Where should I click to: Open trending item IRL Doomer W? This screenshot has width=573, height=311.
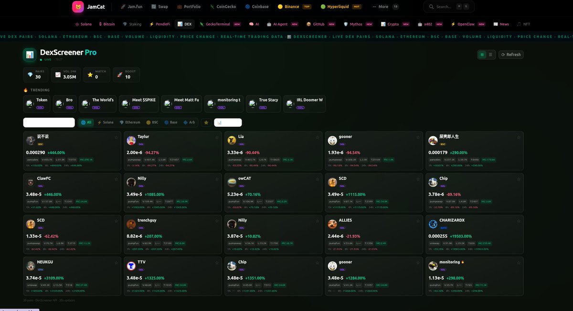(305, 104)
